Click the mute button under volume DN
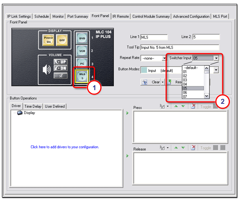Viewport: 239px width, 200px height. pyautogui.click(x=61, y=75)
